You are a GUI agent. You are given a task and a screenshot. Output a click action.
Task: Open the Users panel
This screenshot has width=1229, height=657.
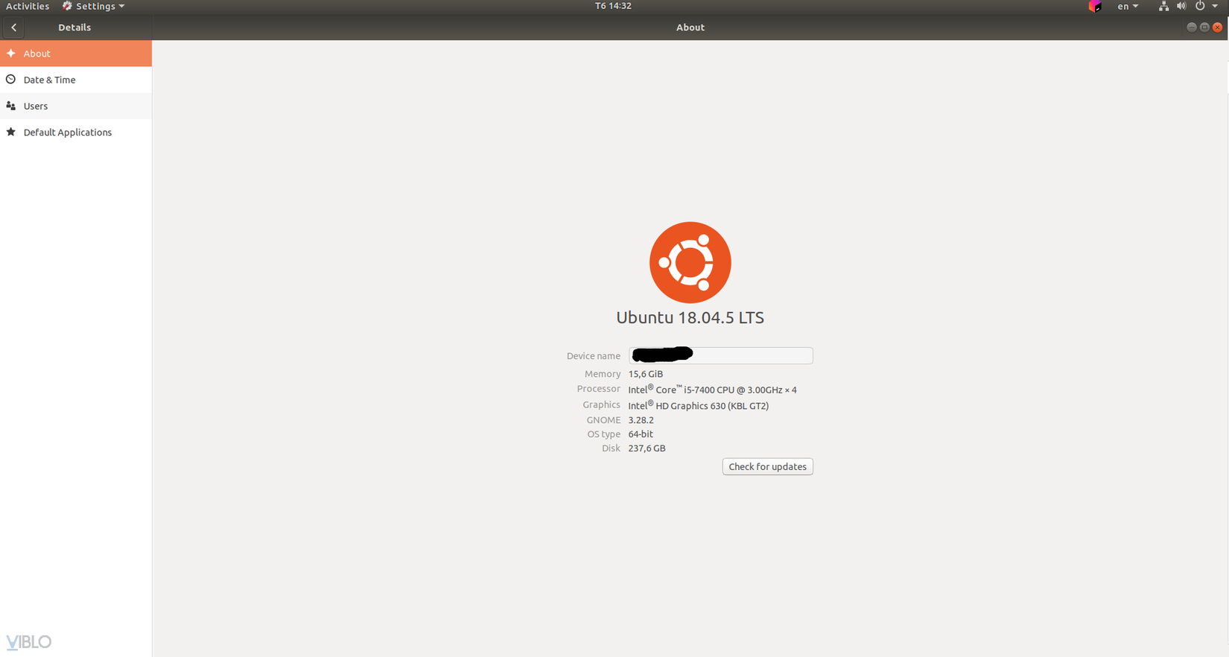pos(76,106)
